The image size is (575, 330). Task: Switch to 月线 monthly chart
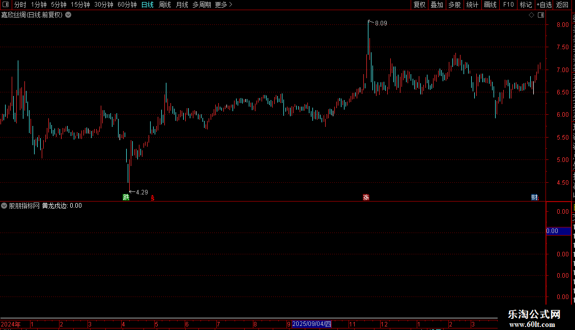pos(182,5)
